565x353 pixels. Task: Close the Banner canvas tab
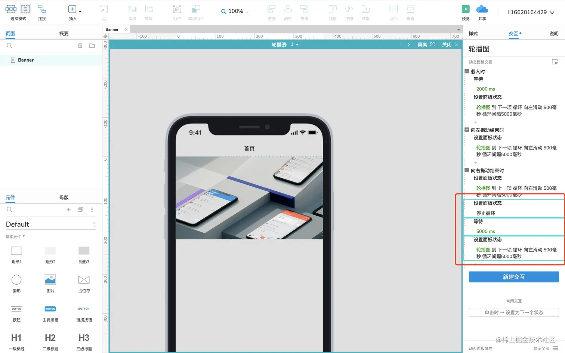(x=126, y=30)
